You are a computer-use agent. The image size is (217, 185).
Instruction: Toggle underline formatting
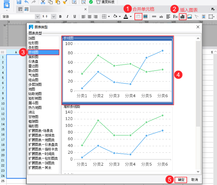(x=75, y=17)
